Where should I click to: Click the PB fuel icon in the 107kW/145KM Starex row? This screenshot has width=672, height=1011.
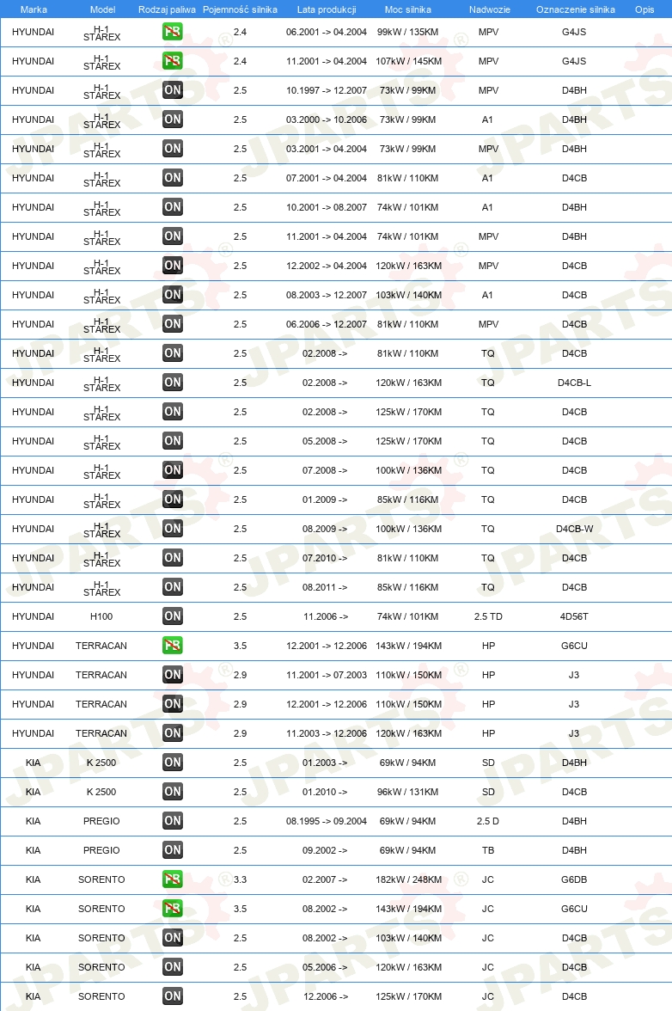172,60
